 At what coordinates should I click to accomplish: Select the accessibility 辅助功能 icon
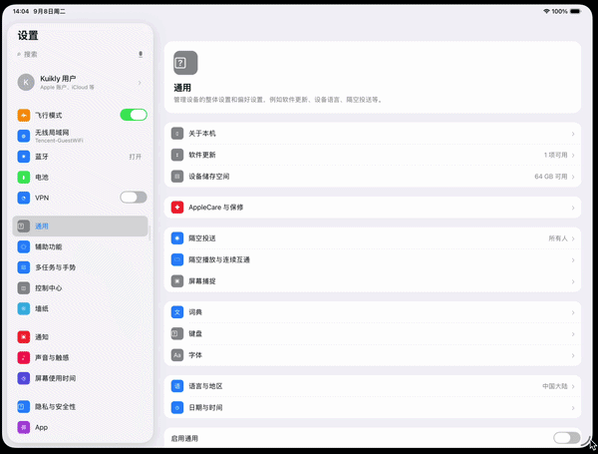[24, 246]
